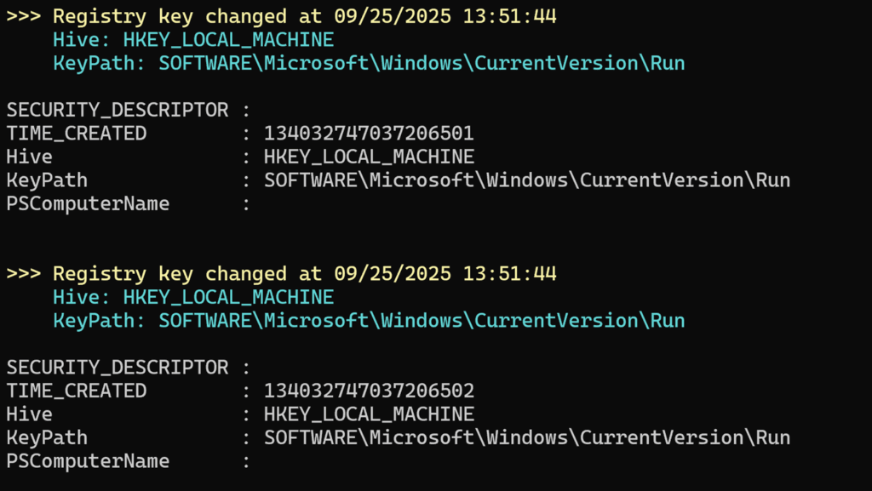872x491 pixels.
Task: Click the second PSComputerName label
Action: click(x=88, y=461)
